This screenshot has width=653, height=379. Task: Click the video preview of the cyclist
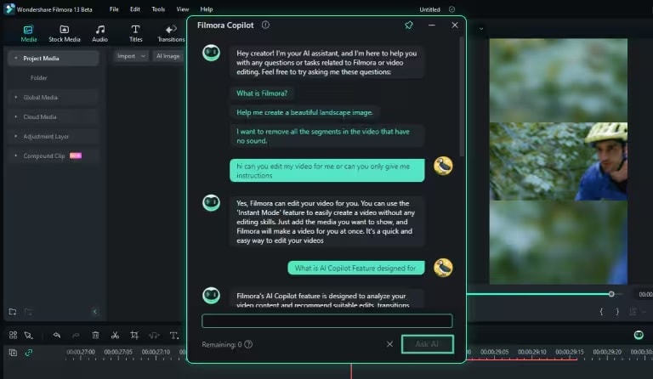tap(558, 161)
